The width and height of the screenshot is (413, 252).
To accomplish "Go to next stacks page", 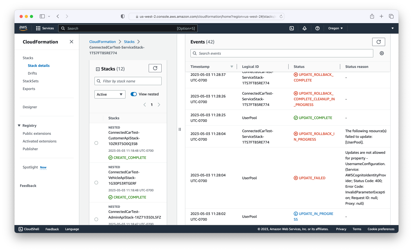I will point(159,105).
